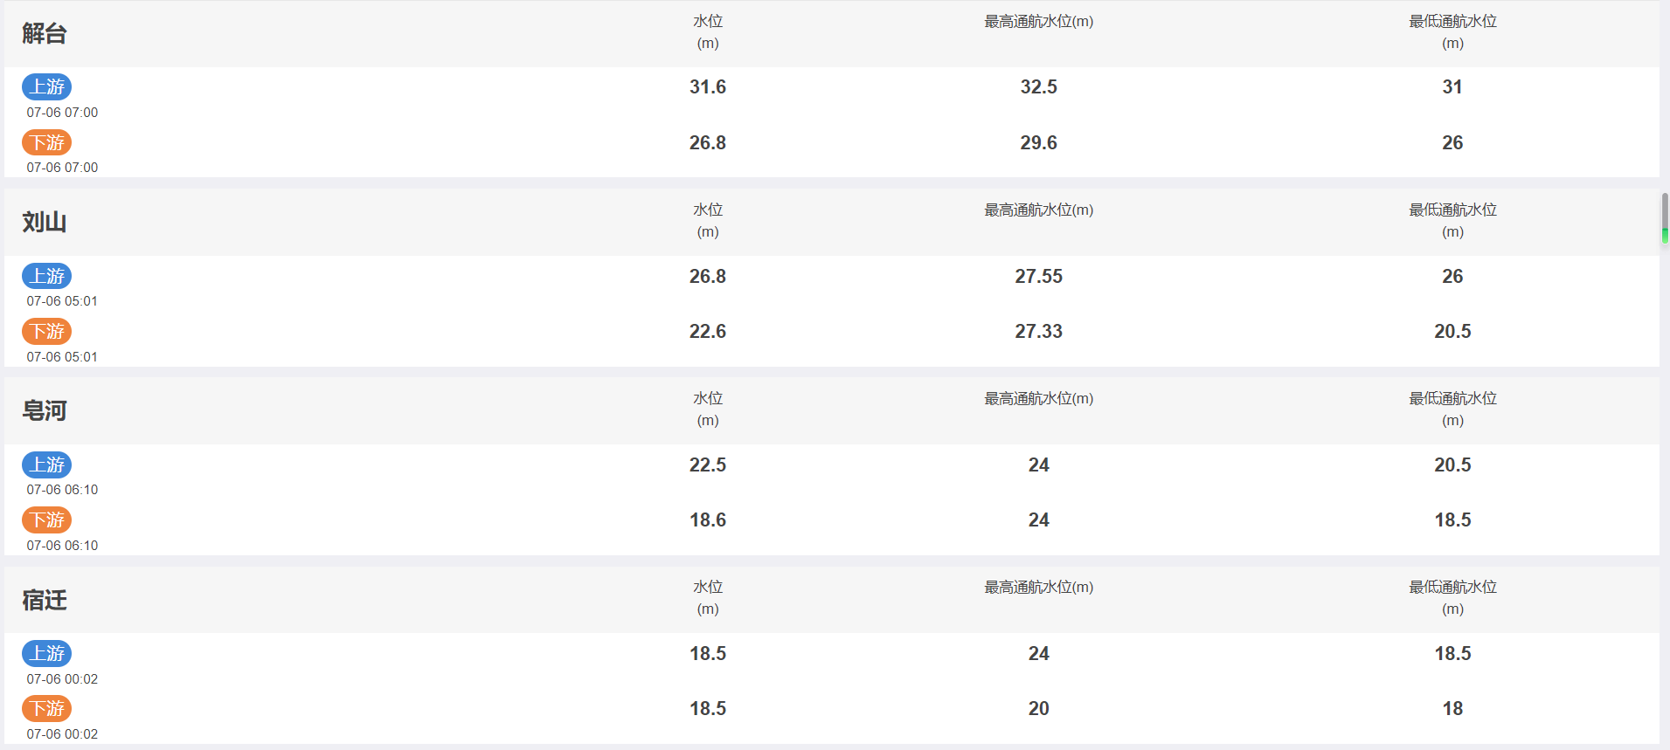Image resolution: width=1670 pixels, height=750 pixels.
Task: Click the 上游 badge under 刘山
Action: pyautogui.click(x=47, y=276)
